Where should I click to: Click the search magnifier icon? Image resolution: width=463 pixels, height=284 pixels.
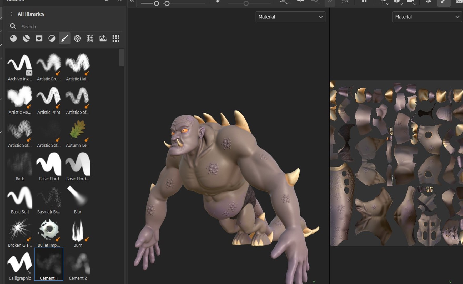[x=13, y=26]
